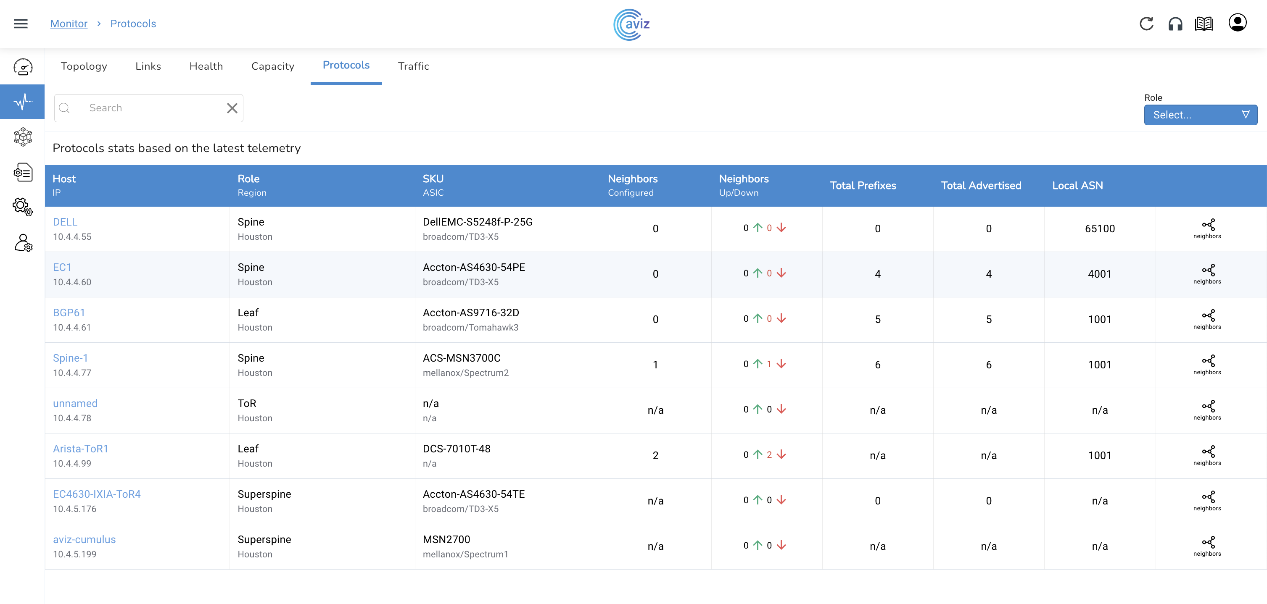Switch to the Traffic tab

[x=413, y=66]
